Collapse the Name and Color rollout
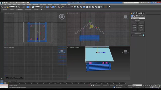 point(138,33)
